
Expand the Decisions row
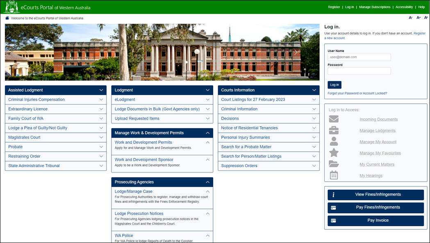click(269, 118)
